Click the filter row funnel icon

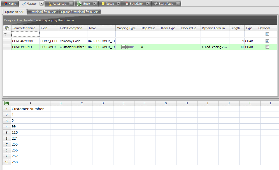click(6, 34)
